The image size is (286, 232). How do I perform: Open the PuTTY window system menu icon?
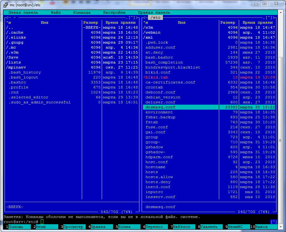coord(5,5)
